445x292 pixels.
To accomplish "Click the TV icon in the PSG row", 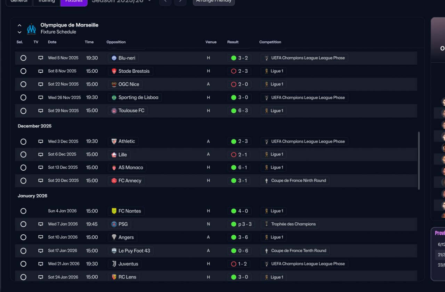I will pos(41,224).
